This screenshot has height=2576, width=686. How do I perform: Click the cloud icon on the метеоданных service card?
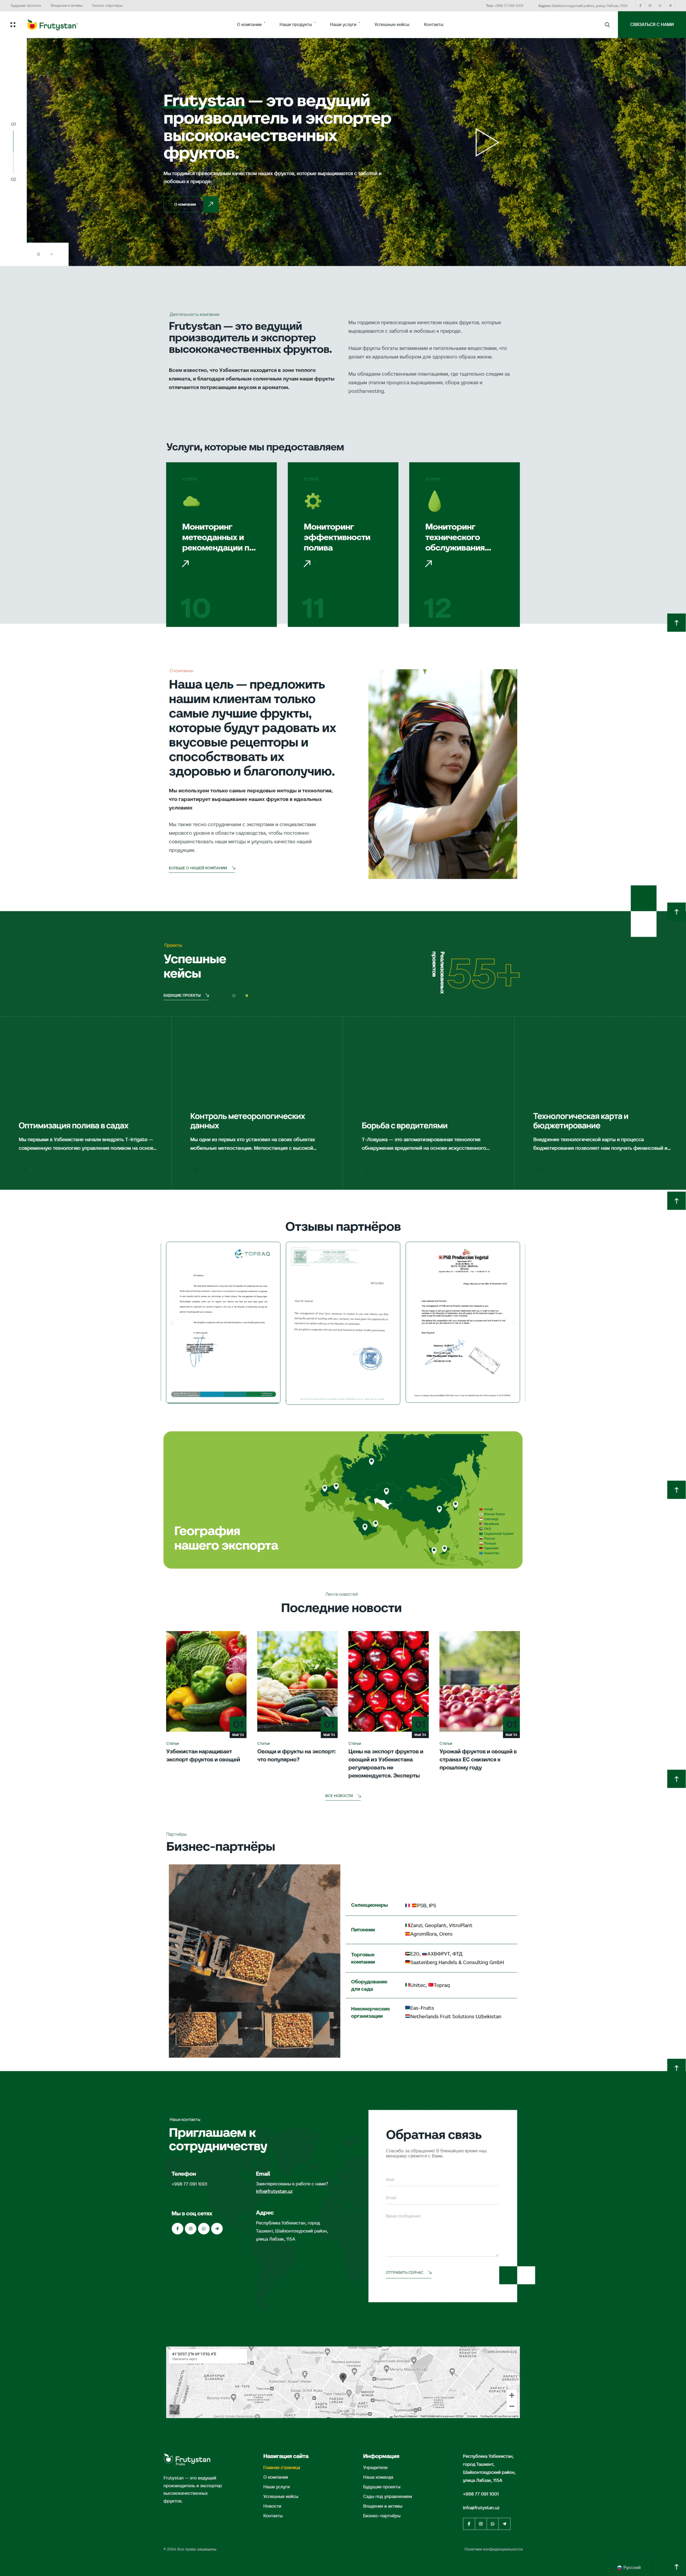click(191, 501)
